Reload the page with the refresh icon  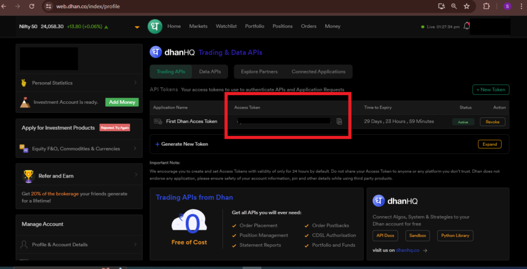click(x=31, y=6)
